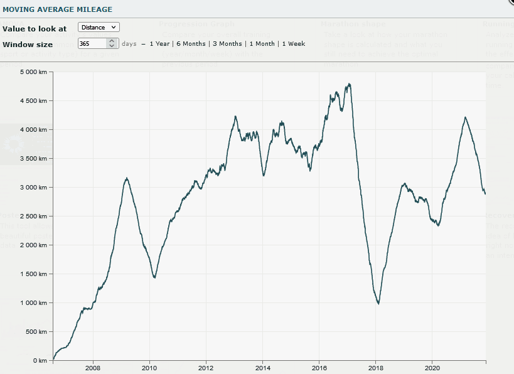Open the 'Value to look at' dropdown

coord(98,27)
